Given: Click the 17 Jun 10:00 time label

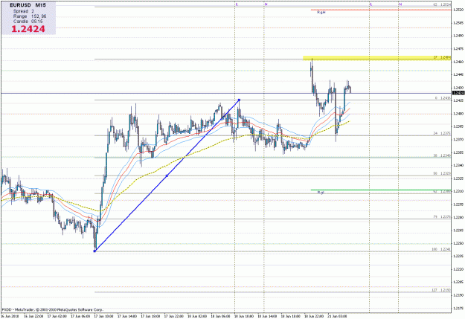Looking at the screenshot, I should [x=104, y=316].
